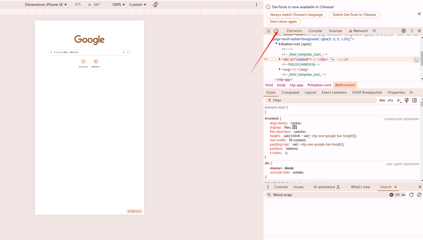
Task: Open device toolbar more options menu
Action: (256, 4)
